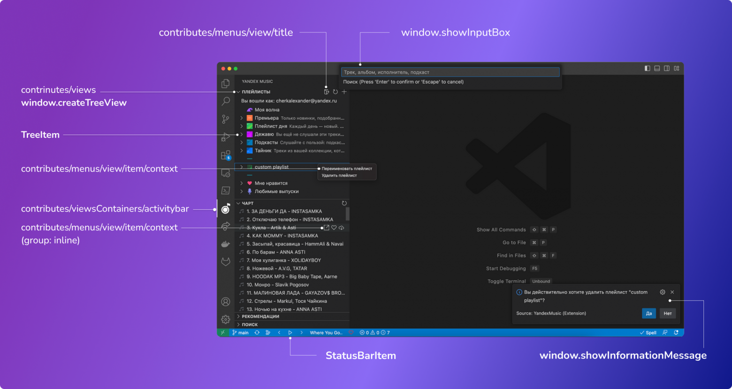Expand the Мне нравится item
The width and height of the screenshot is (732, 389).
pos(242,183)
